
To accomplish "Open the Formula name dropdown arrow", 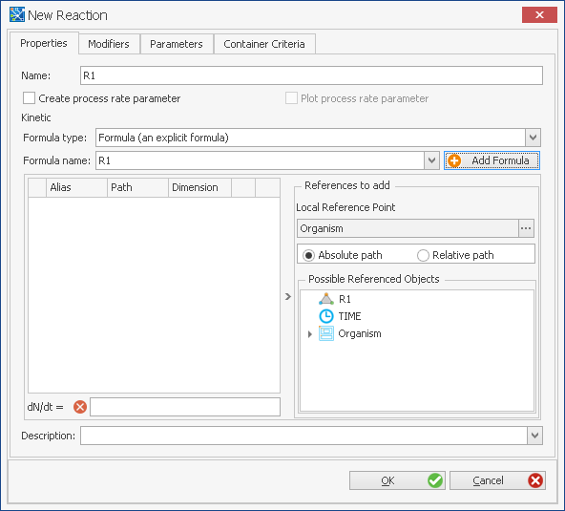I will click(x=431, y=160).
